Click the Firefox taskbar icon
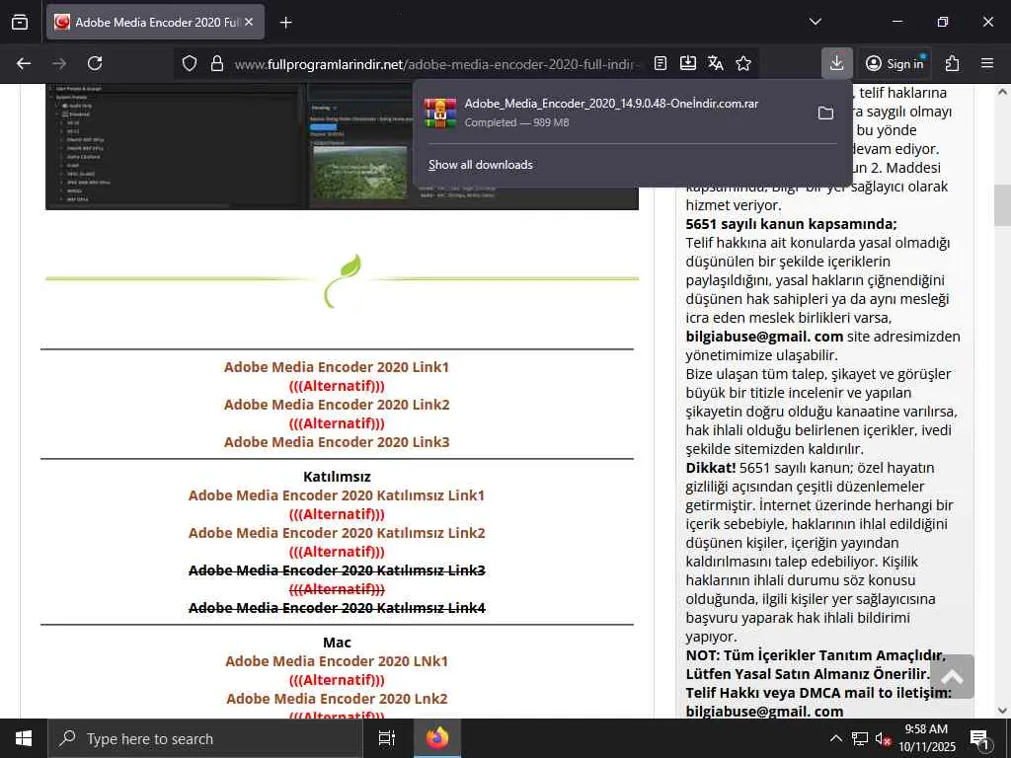The image size is (1011, 758). click(x=437, y=738)
